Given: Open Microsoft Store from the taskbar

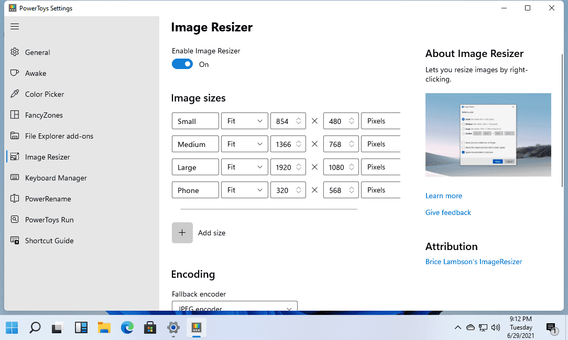Looking at the screenshot, I should [x=150, y=327].
